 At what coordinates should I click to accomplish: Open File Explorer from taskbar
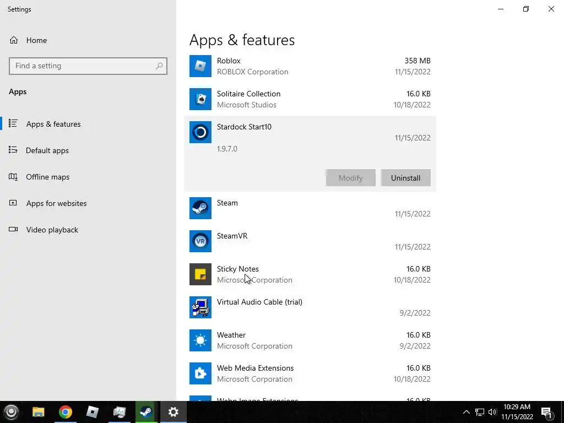click(39, 412)
